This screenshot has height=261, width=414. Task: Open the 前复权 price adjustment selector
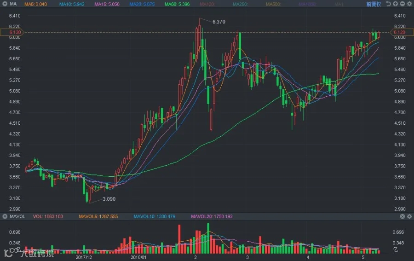tap(374, 4)
